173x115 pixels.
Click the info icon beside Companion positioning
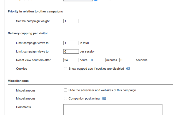pos(104,99)
